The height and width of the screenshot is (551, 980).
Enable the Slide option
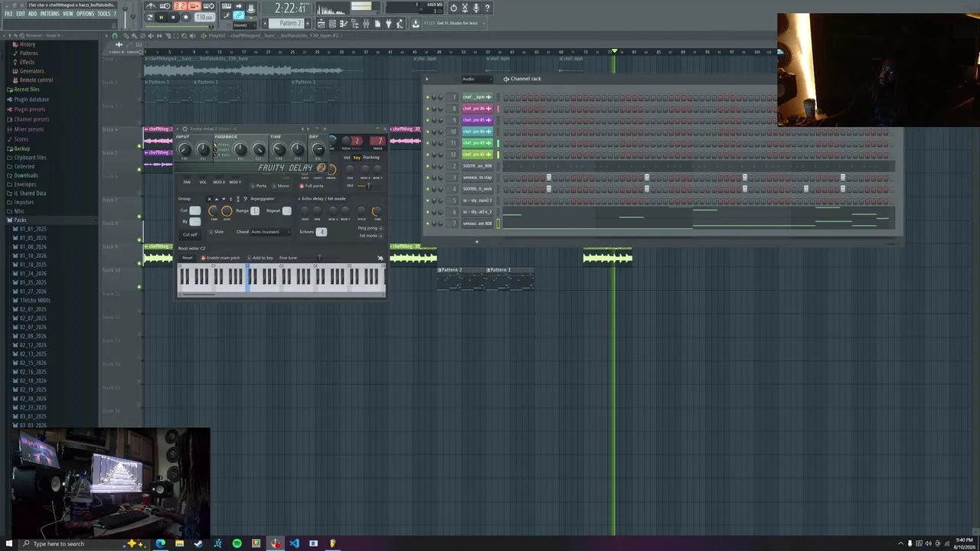click(216, 232)
